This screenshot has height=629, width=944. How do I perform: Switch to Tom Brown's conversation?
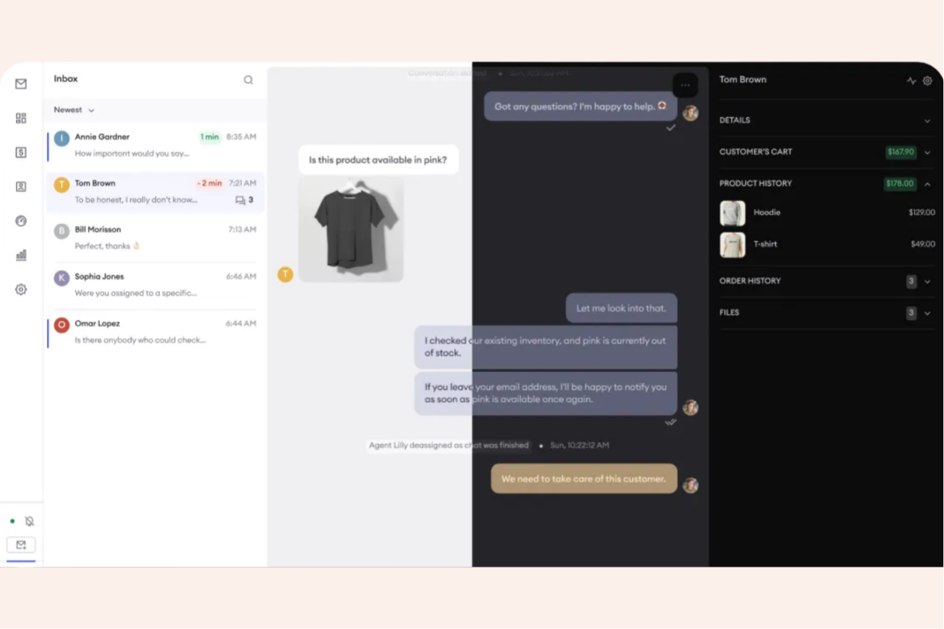[153, 191]
